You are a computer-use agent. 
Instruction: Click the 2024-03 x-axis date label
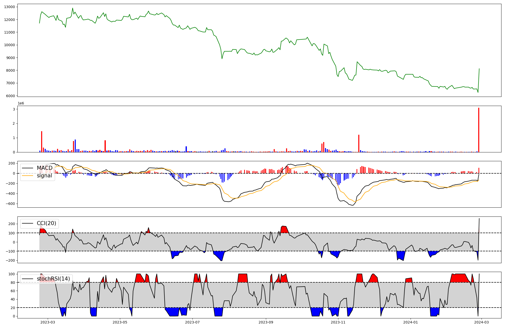click(x=482, y=322)
